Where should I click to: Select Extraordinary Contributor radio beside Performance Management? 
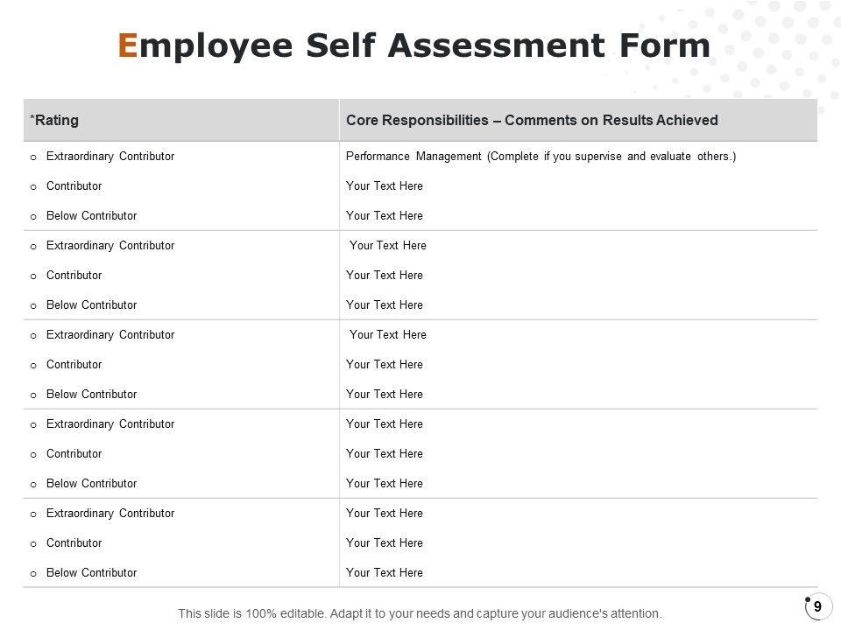33,157
